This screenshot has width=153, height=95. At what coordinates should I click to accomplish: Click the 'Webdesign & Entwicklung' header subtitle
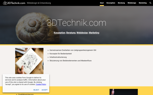click(39, 3)
